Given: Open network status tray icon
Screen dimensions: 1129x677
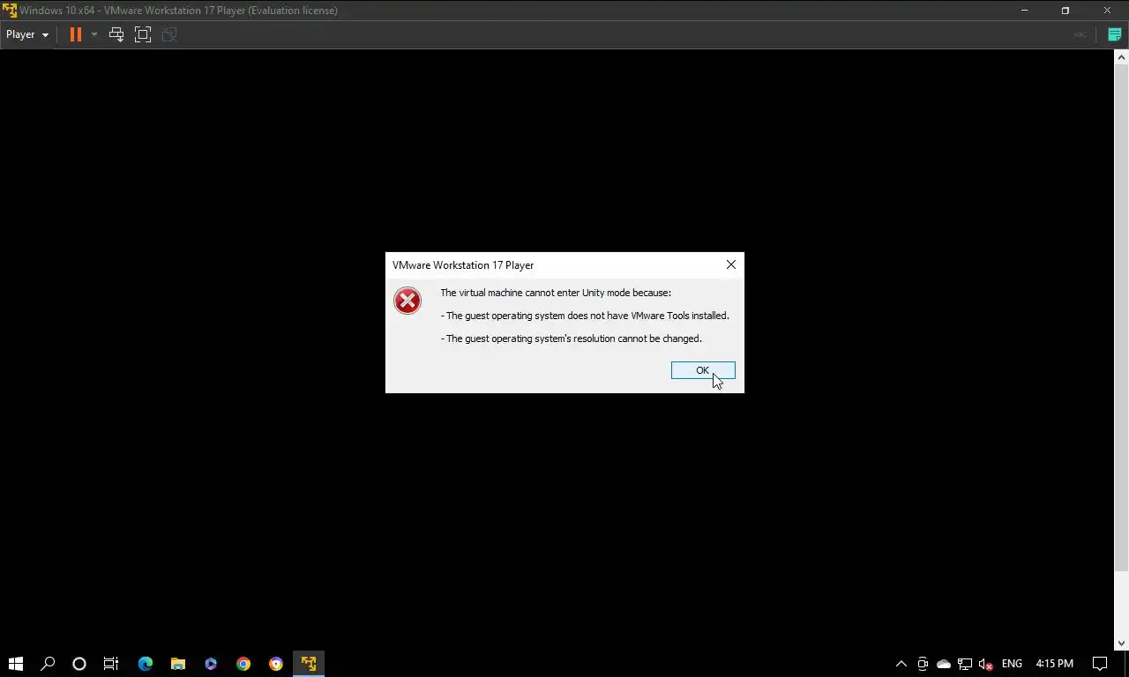Looking at the screenshot, I should click(965, 664).
